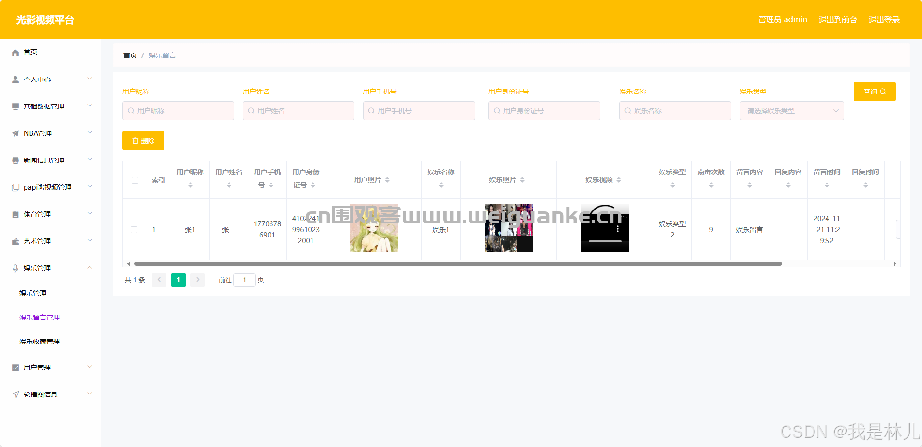The image size is (922, 447).
Task: Click the send icon beside 轮播图信息
Action: coord(15,394)
